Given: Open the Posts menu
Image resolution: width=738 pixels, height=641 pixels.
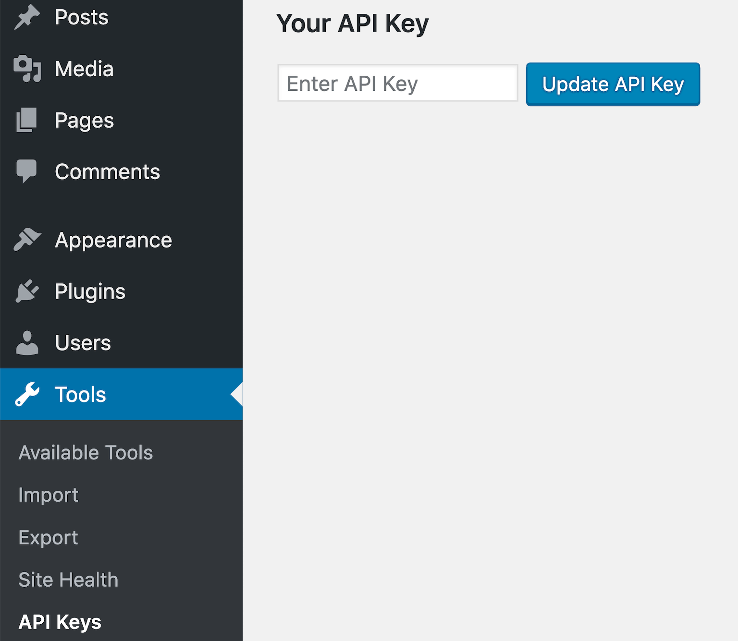Looking at the screenshot, I should pos(81,17).
